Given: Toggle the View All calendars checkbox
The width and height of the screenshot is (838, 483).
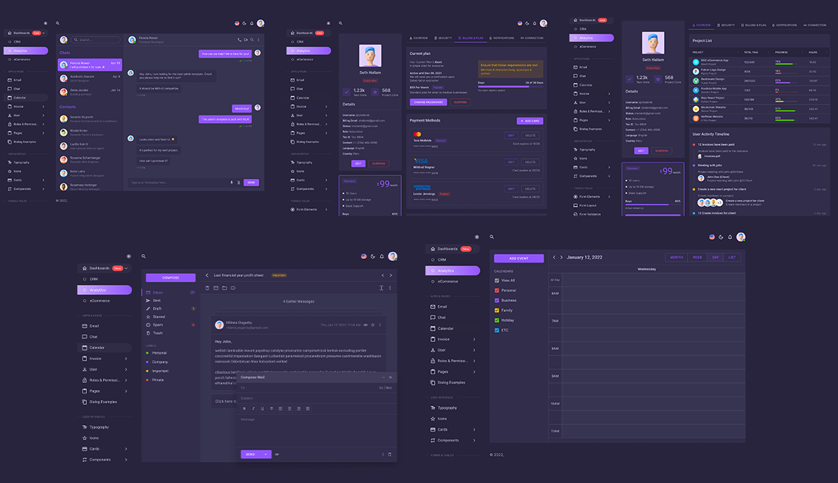Looking at the screenshot, I should pyautogui.click(x=497, y=280).
